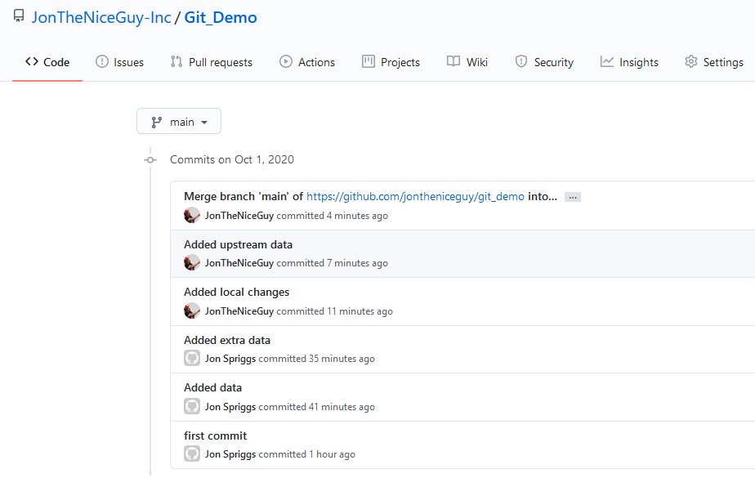The height and width of the screenshot is (478, 755).
Task: Click Jon Spriggs on 'first commit' row
Action: [x=230, y=454]
